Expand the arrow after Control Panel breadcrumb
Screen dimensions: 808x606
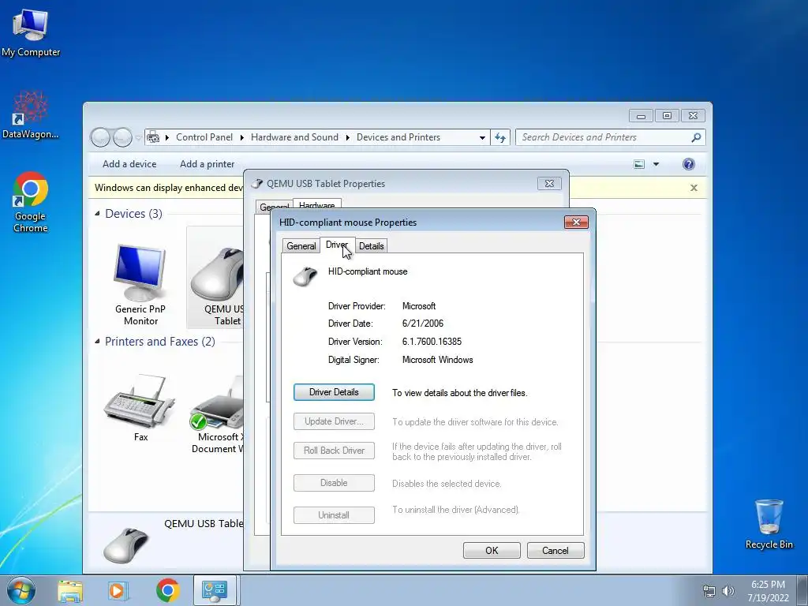point(241,137)
